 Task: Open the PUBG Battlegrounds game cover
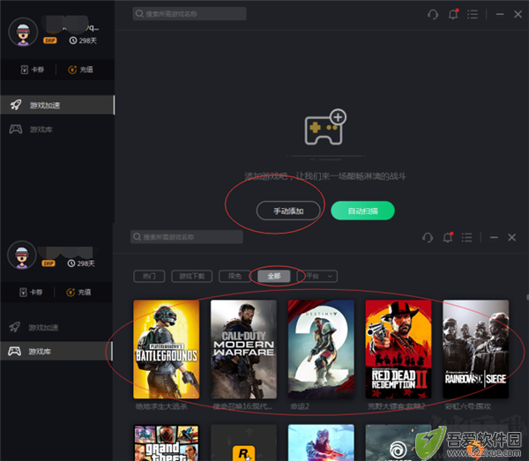[167, 349]
